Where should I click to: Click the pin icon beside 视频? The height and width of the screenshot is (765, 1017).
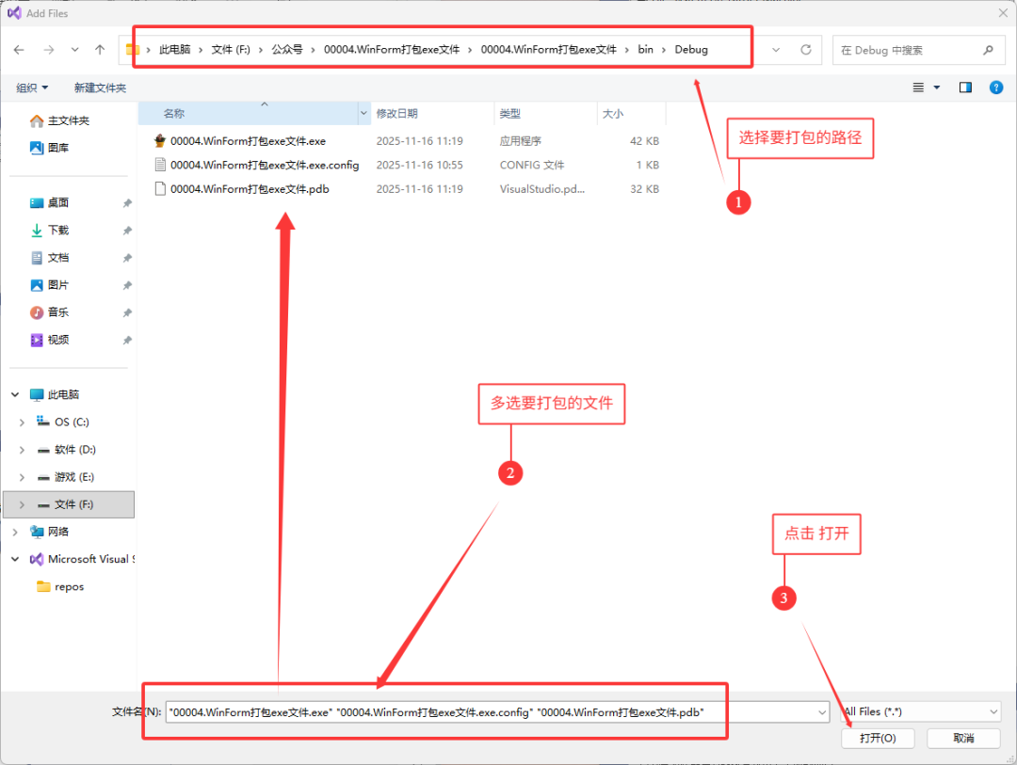(x=127, y=340)
